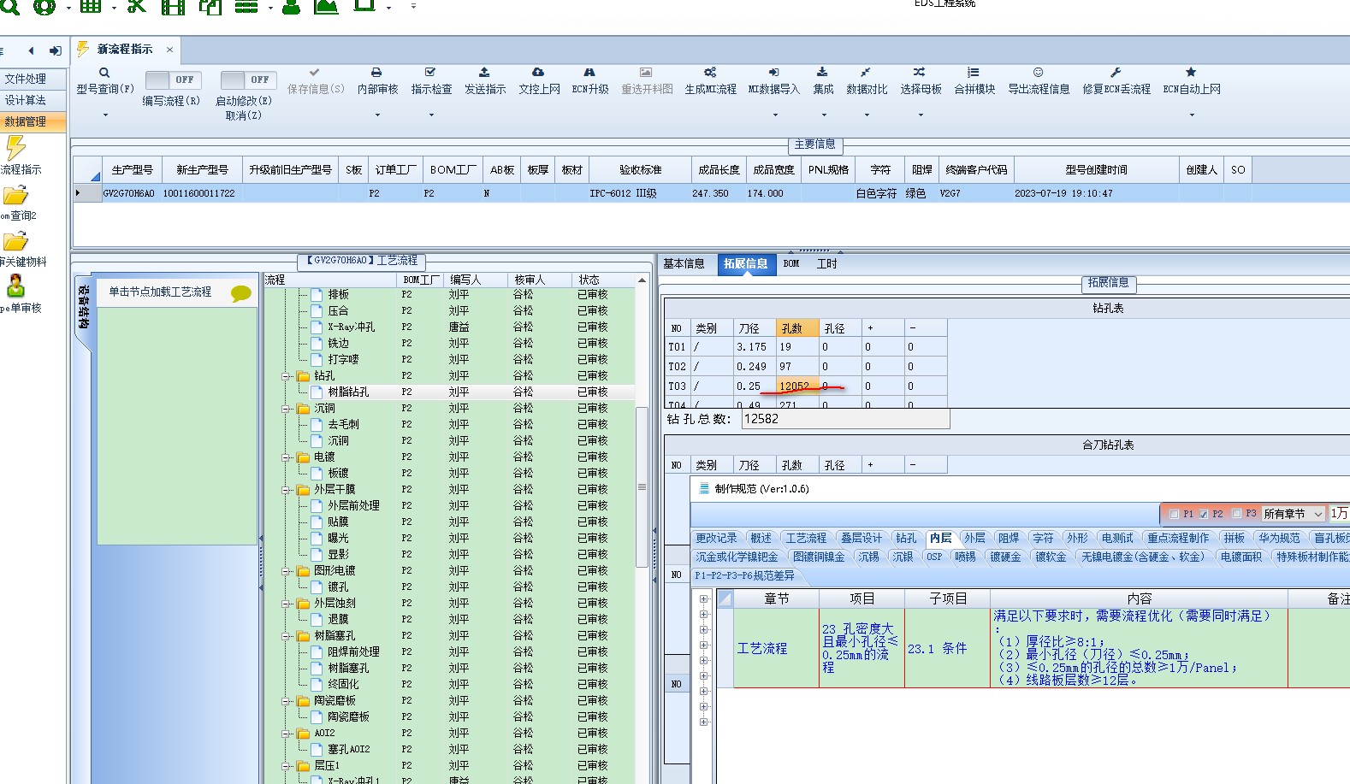Click the 生产型号 column header

click(133, 170)
